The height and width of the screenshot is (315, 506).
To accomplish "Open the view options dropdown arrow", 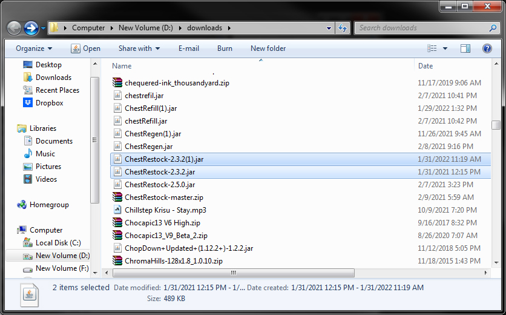I will click(x=445, y=48).
